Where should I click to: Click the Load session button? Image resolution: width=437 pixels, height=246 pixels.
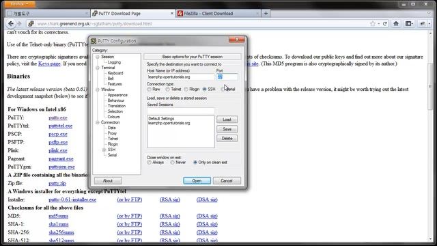227,120
